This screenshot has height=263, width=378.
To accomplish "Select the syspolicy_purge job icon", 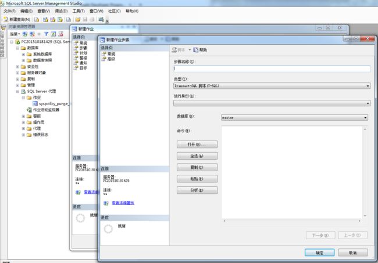I will [35, 104].
